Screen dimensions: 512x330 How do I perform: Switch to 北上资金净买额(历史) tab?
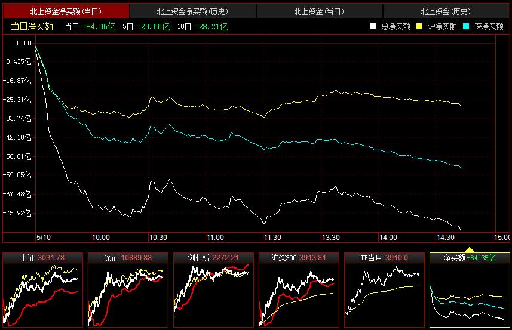pos(192,11)
